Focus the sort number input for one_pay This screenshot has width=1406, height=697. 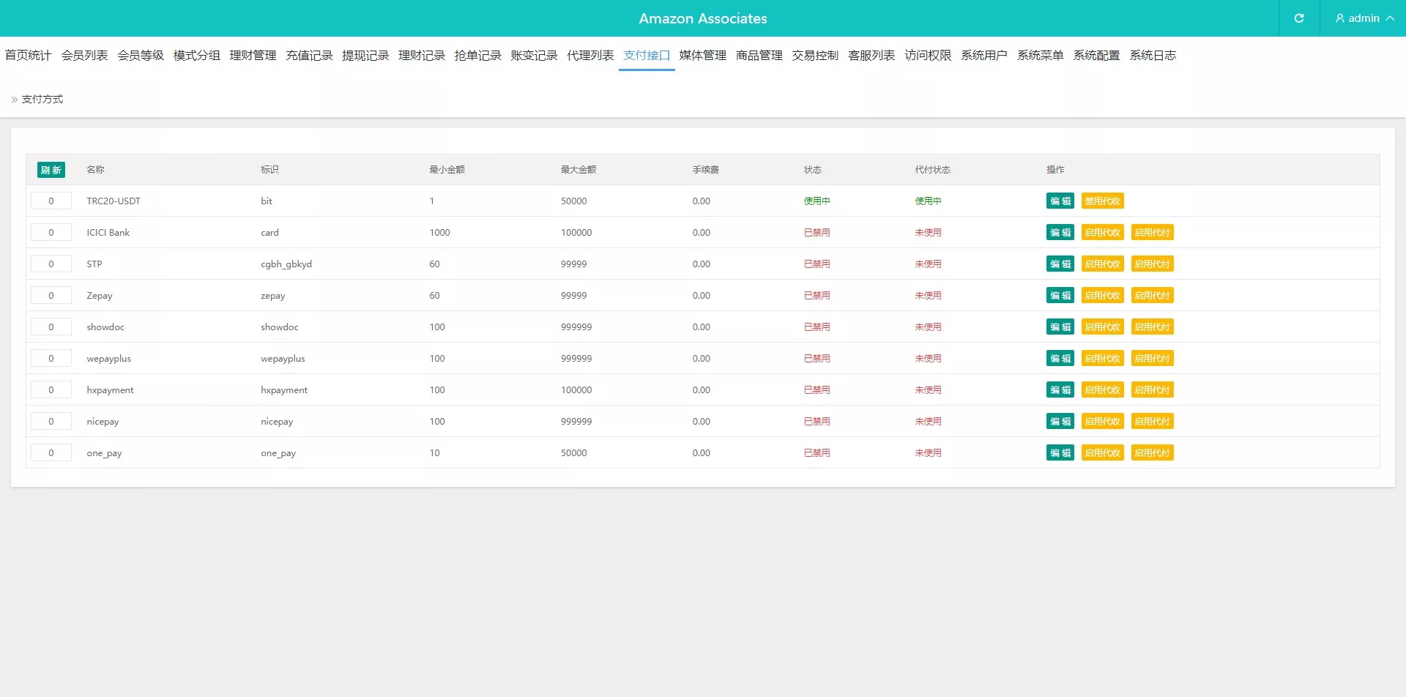pyautogui.click(x=51, y=453)
